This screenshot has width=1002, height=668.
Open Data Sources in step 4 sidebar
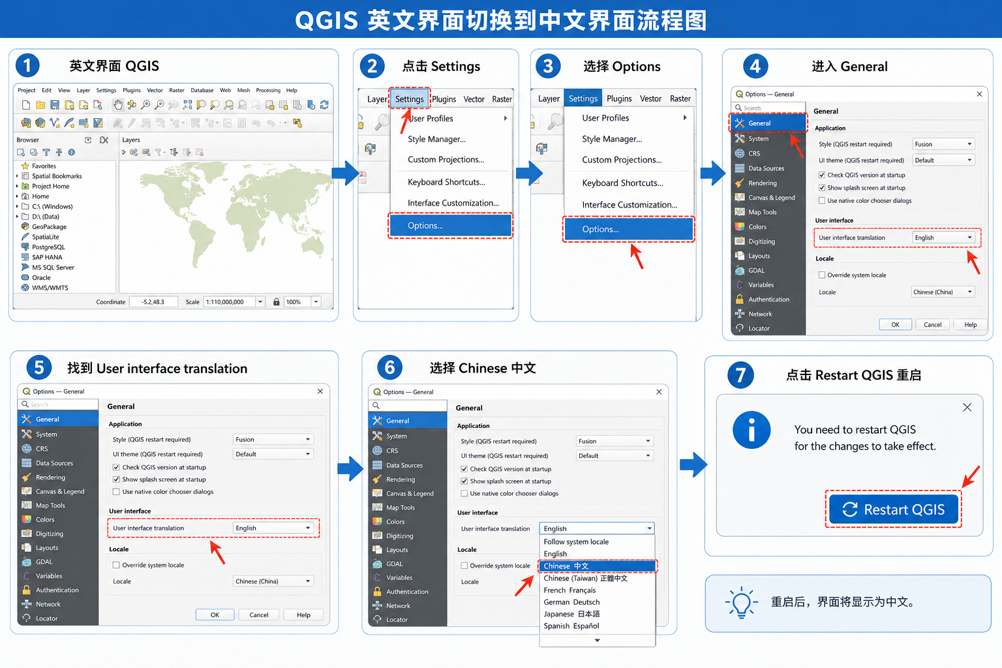[768, 168]
